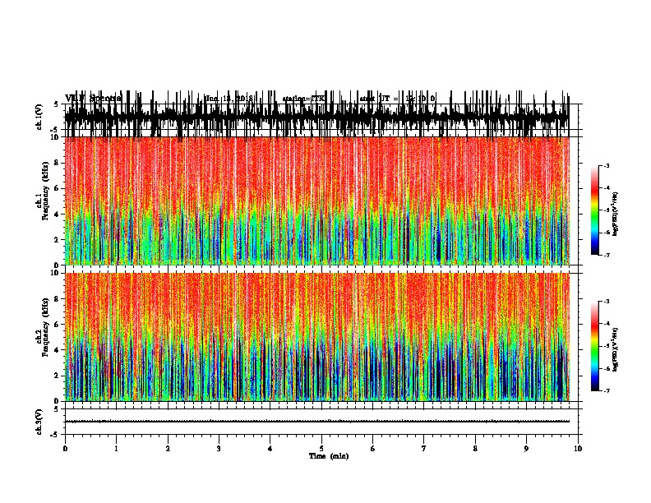Screen dimensions: 651x503
Task: Click time axis tick label '10'
Action: point(578,449)
